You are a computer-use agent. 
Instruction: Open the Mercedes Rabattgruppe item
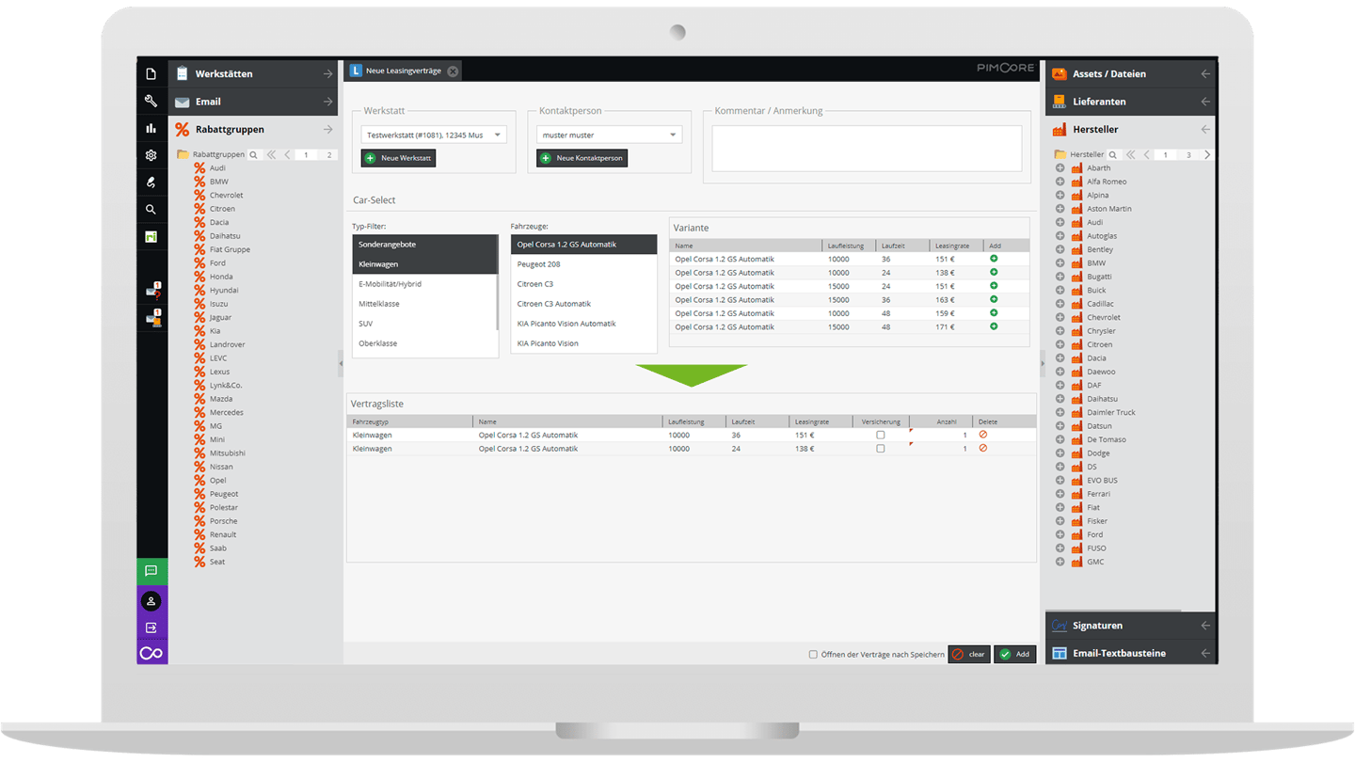coord(226,412)
